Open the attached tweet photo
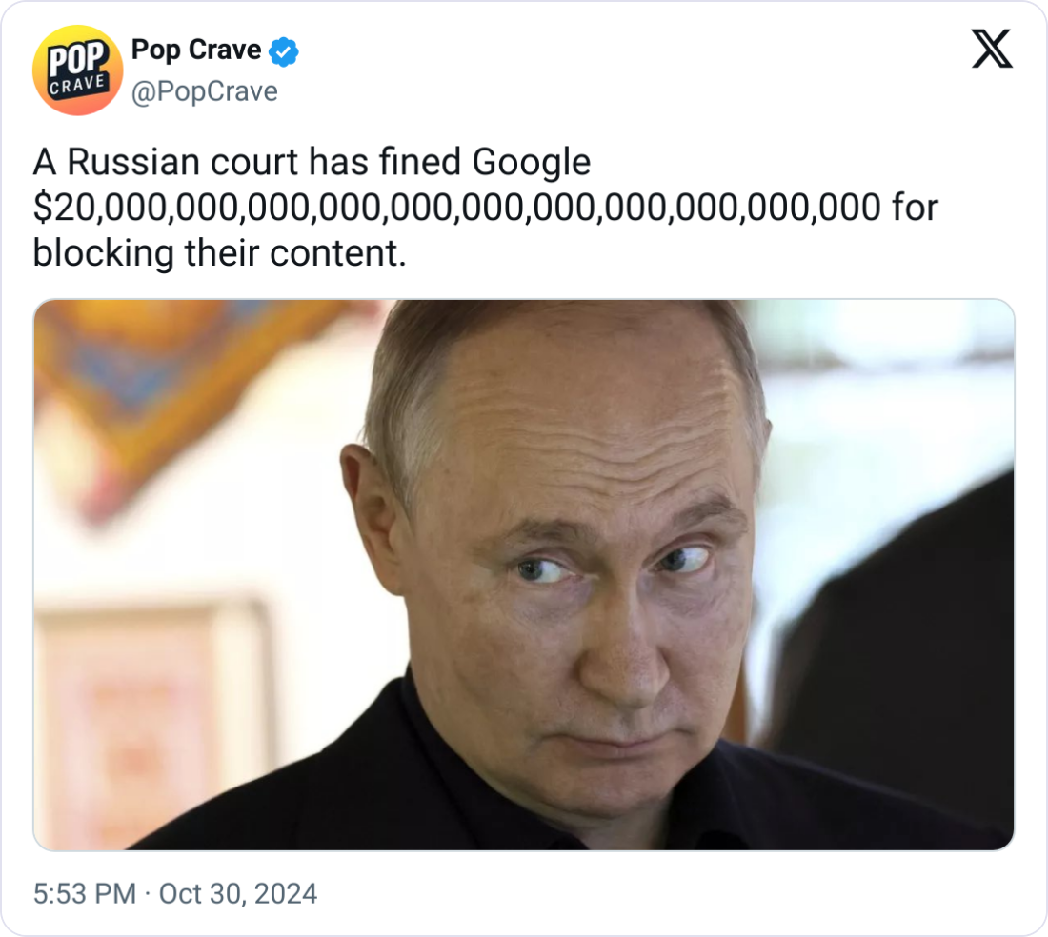Viewport: 1048px width, 937px height. [x=524, y=575]
